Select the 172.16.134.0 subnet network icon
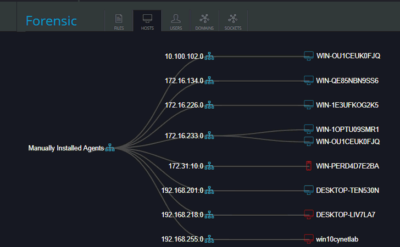 pyautogui.click(x=209, y=81)
